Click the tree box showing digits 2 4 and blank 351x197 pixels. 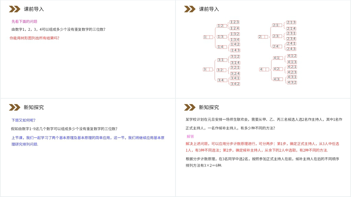point(277,46)
